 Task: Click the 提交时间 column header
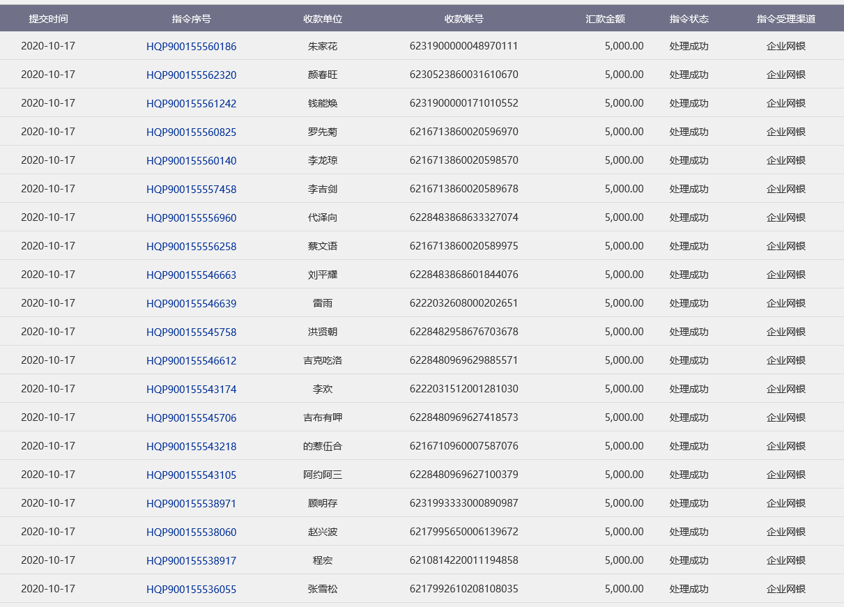click(x=48, y=19)
